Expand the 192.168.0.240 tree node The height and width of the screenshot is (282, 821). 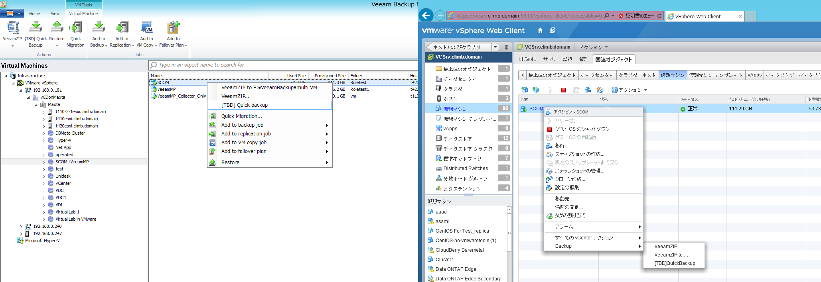pyautogui.click(x=21, y=227)
